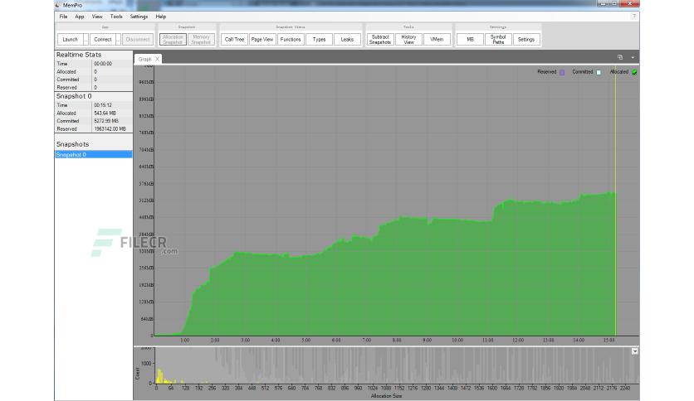The width and height of the screenshot is (694, 401).
Task: Click the Launch button
Action: pyautogui.click(x=70, y=39)
